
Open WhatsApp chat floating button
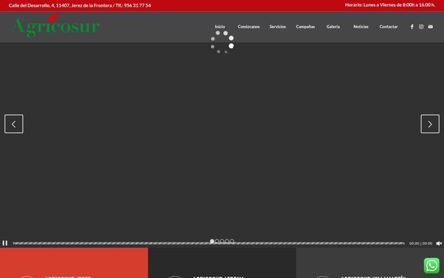tap(432, 266)
